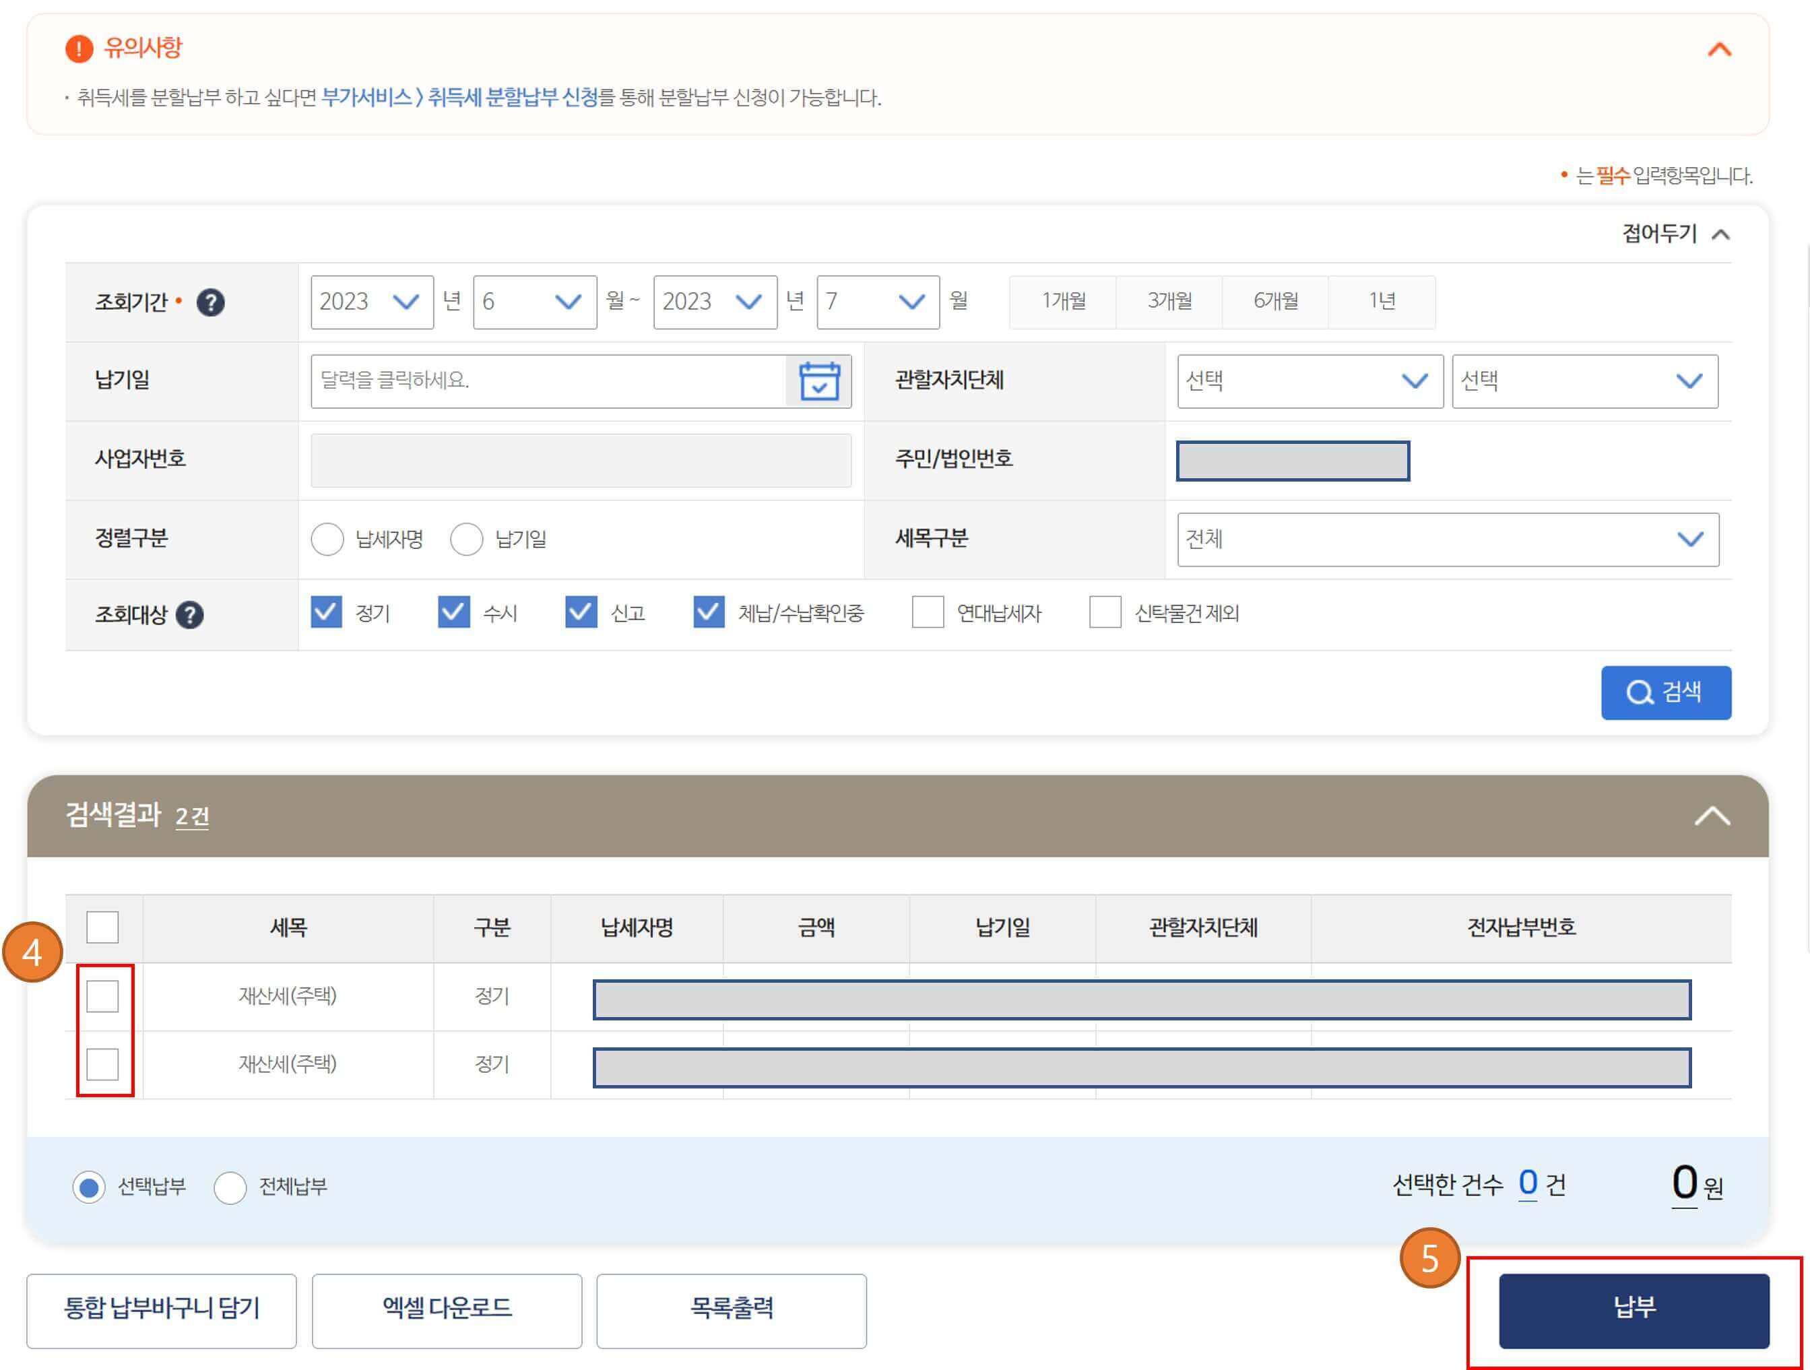Open the start month dropdown showing 6
Viewport: 1810px width, 1370px height.
534,302
